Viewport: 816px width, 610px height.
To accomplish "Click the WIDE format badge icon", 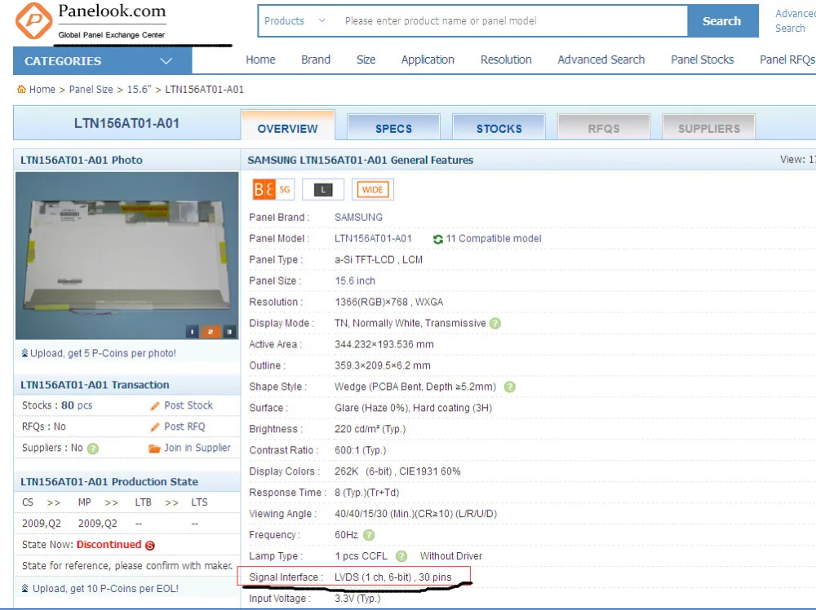I will pyautogui.click(x=373, y=190).
